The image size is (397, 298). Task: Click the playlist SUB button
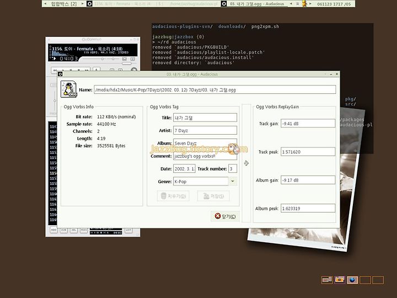[63, 230]
